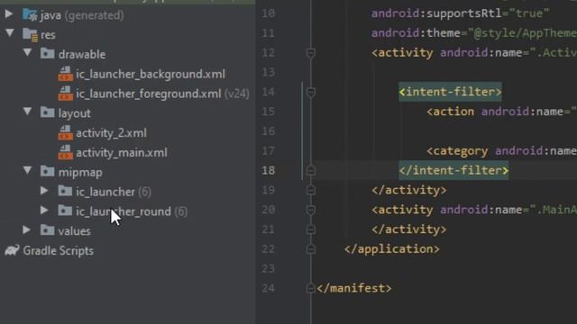Expand the java (generated) folder arrow
Viewport: 577px width, 324px height.
pos(9,14)
